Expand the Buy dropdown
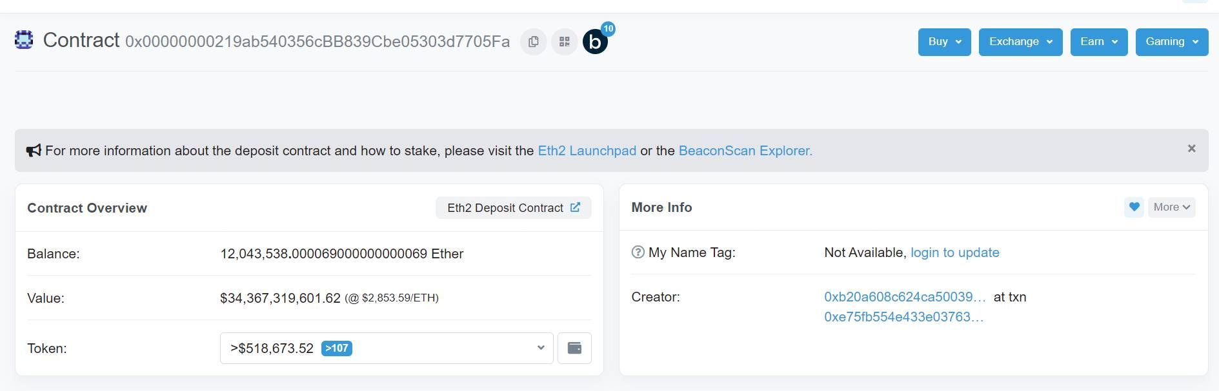The height and width of the screenshot is (391, 1219). (x=944, y=42)
